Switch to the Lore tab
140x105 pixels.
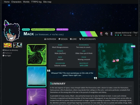click(x=73, y=39)
